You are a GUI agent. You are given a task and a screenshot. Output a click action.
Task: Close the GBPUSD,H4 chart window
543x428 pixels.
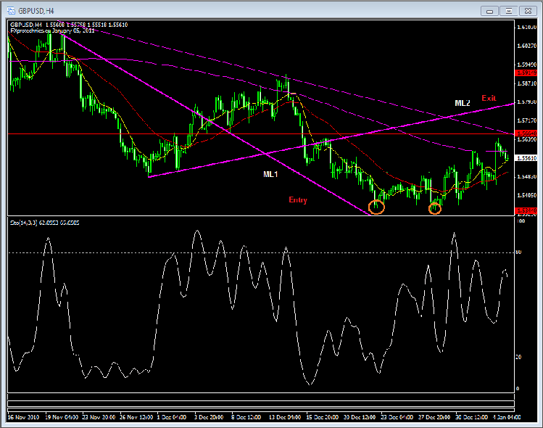tap(528, 11)
